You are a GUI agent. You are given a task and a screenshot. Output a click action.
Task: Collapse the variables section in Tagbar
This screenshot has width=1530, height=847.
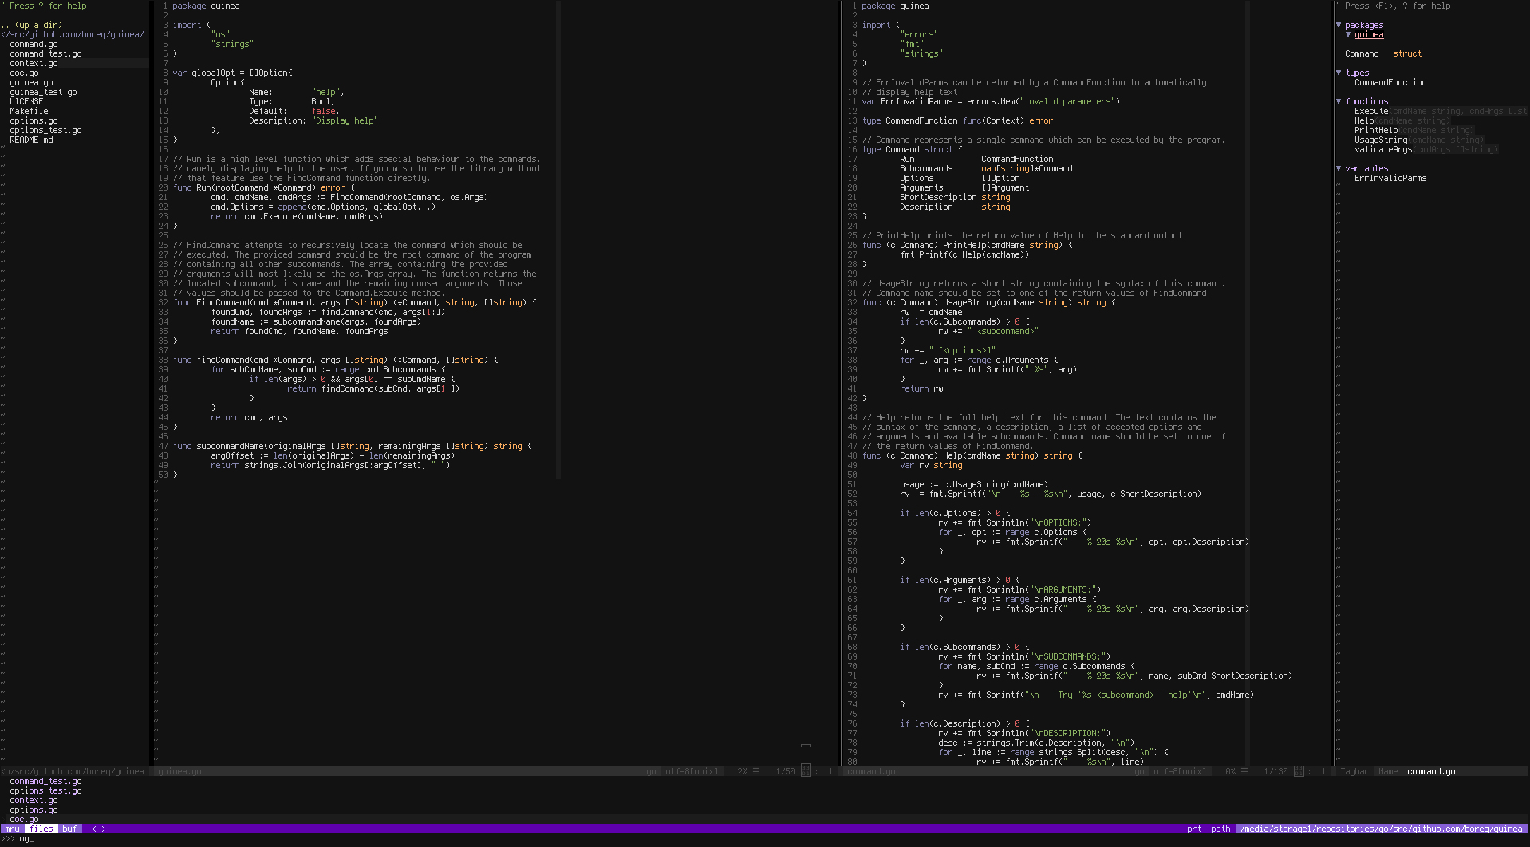pyautogui.click(x=1339, y=168)
